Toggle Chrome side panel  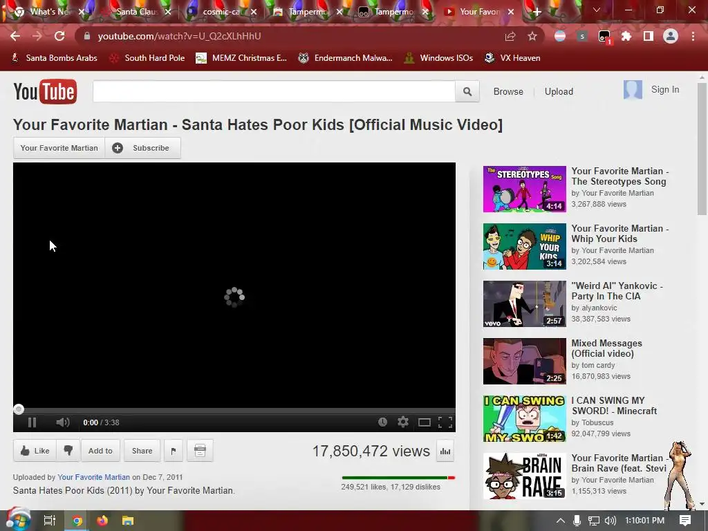pos(649,36)
